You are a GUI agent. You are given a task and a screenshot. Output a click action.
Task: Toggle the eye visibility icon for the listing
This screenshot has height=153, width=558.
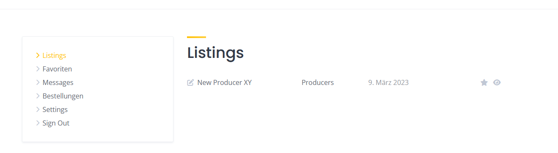[497, 82]
